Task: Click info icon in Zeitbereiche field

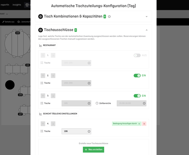Action: (x=144, y=104)
